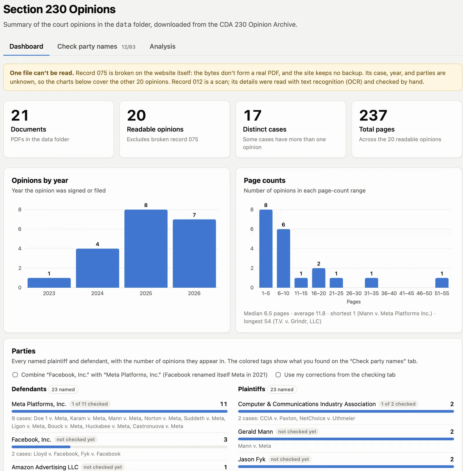Click the Defendants '23 named' badge
Viewport: 463px width, 471px height.
[63, 390]
